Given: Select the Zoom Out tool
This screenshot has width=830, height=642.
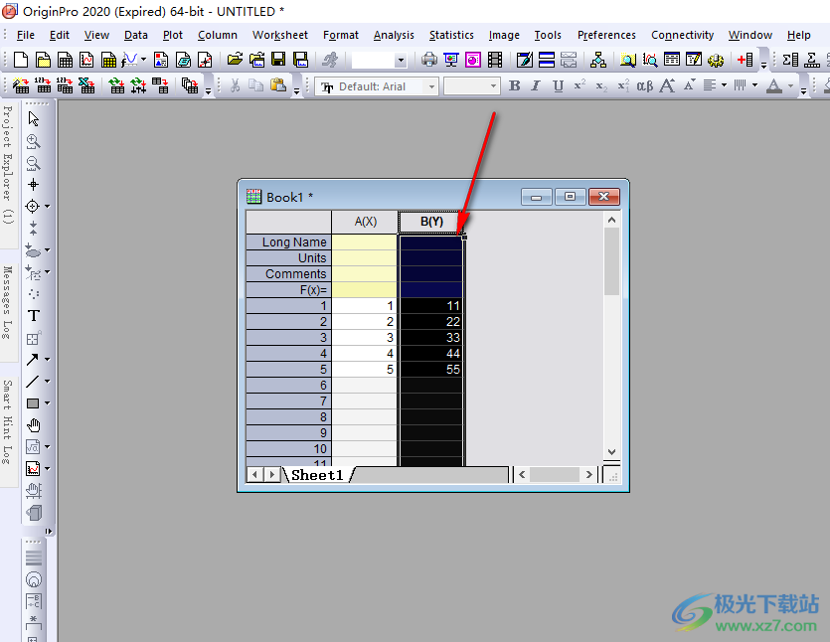Looking at the screenshot, I should pos(34,162).
